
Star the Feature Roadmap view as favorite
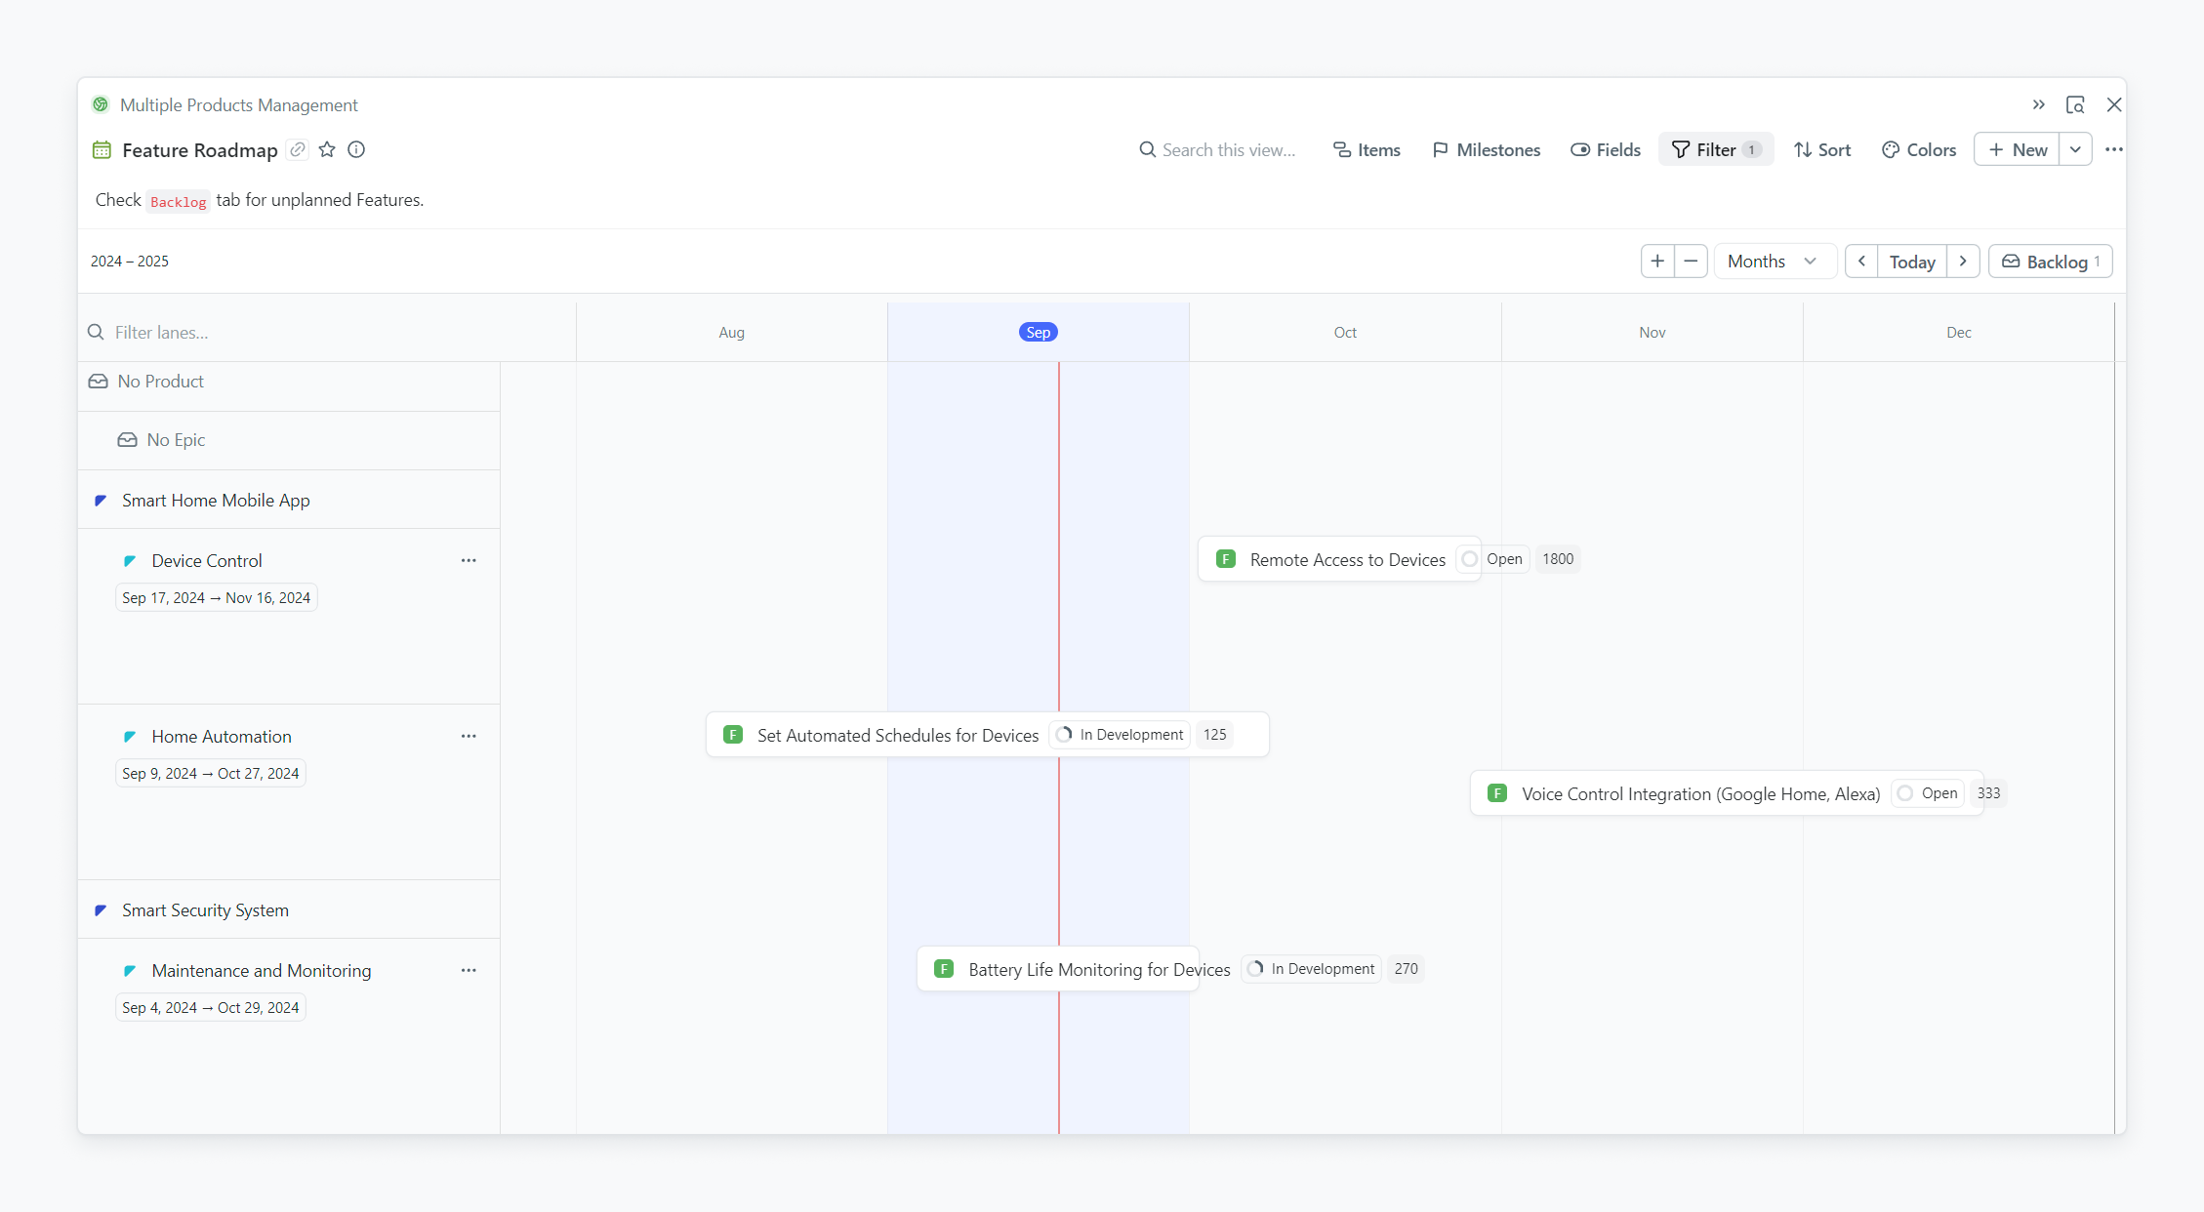pos(327,149)
